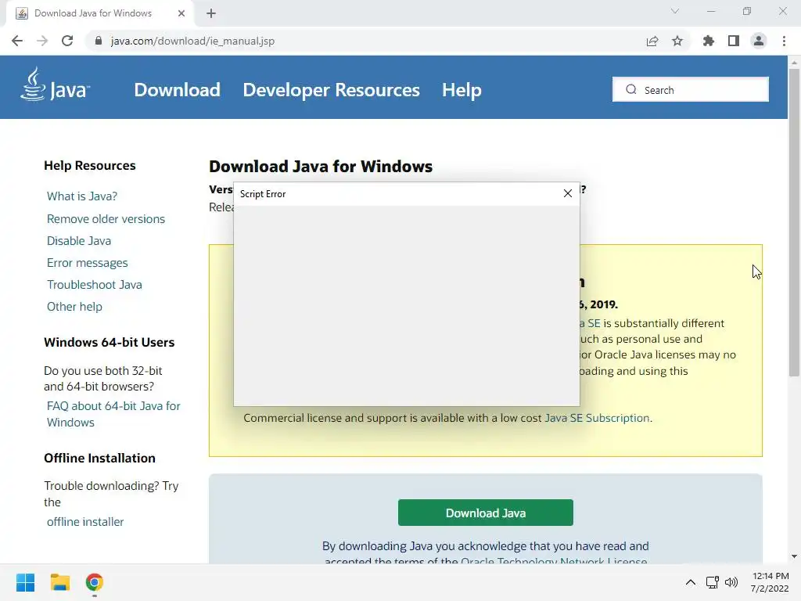
Task: Open the Download menu in Java header
Action: (178, 90)
